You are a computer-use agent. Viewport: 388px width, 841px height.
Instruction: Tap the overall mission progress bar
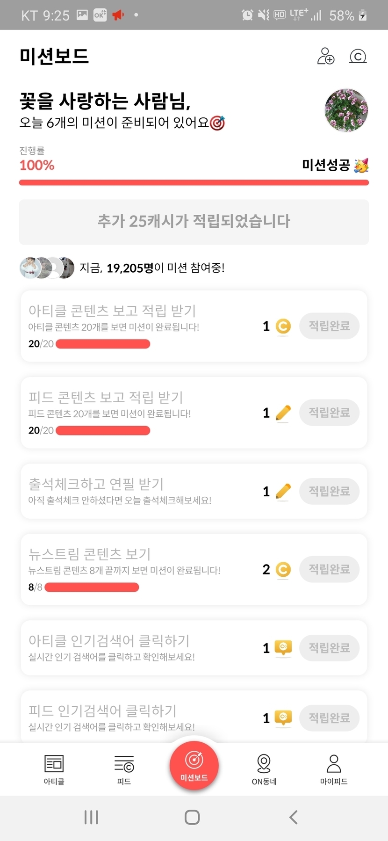(x=194, y=182)
